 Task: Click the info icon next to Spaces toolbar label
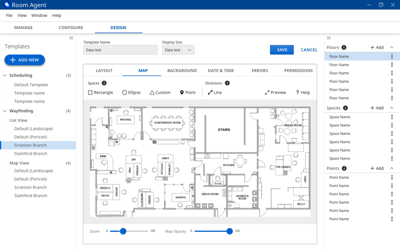[x=104, y=83]
